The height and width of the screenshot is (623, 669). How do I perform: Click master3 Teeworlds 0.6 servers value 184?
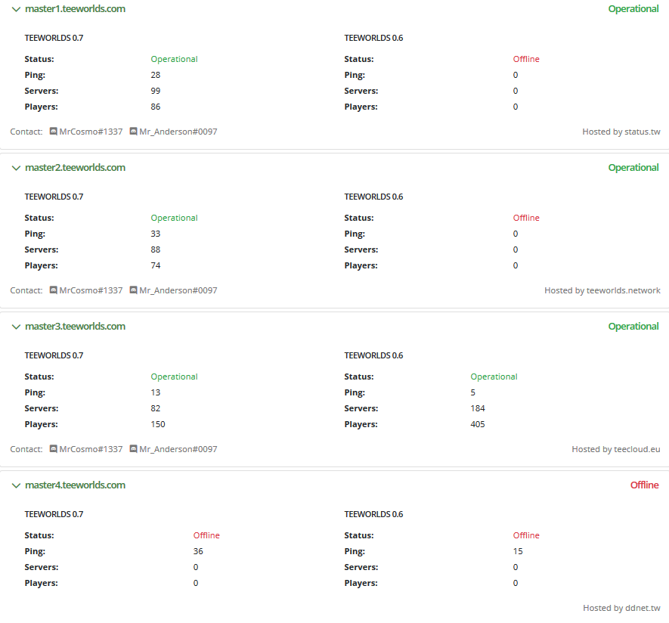478,408
